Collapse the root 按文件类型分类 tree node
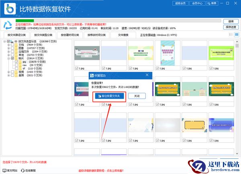The height and width of the screenshot is (174, 241). [4, 42]
